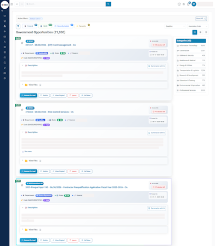Toggle the Federal filter chip
Viewport: 215px width, 246px height.
(x=29, y=26)
